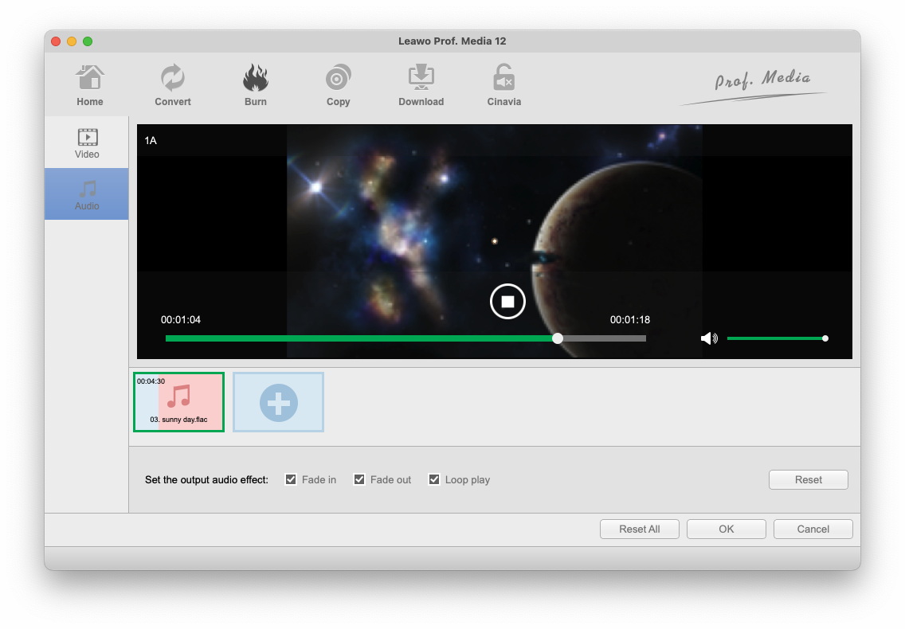Image resolution: width=905 pixels, height=629 pixels.
Task: Open the Copy module
Action: (339, 85)
